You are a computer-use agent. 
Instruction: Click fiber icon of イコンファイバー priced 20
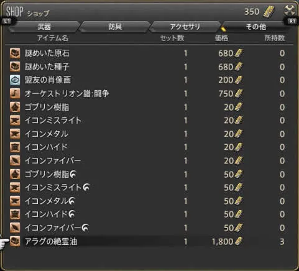tap(15, 160)
